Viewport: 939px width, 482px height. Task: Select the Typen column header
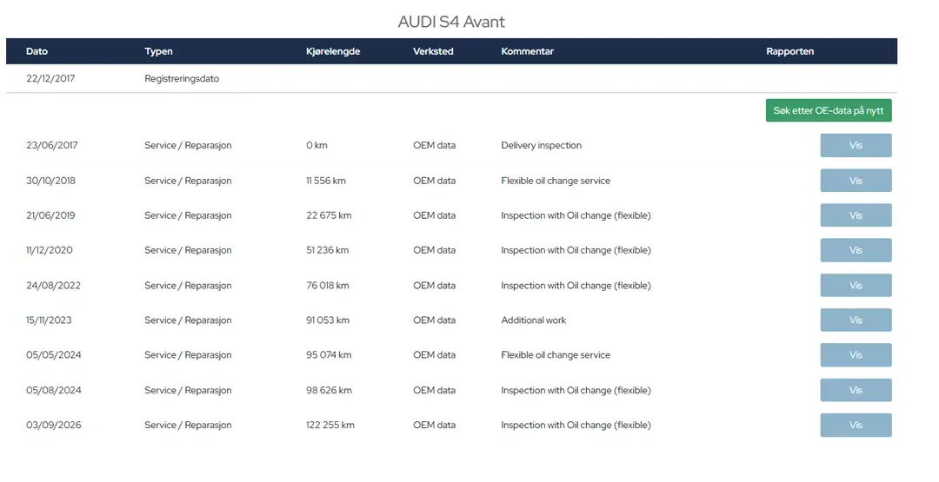coord(159,51)
